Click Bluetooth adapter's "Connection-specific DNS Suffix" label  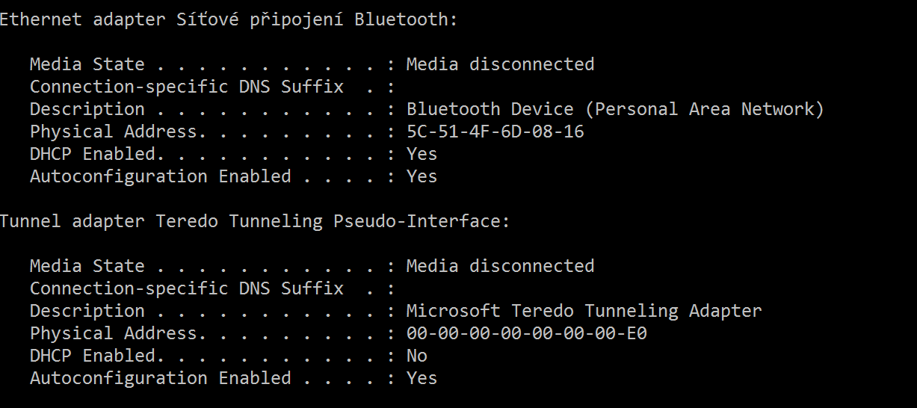point(186,87)
